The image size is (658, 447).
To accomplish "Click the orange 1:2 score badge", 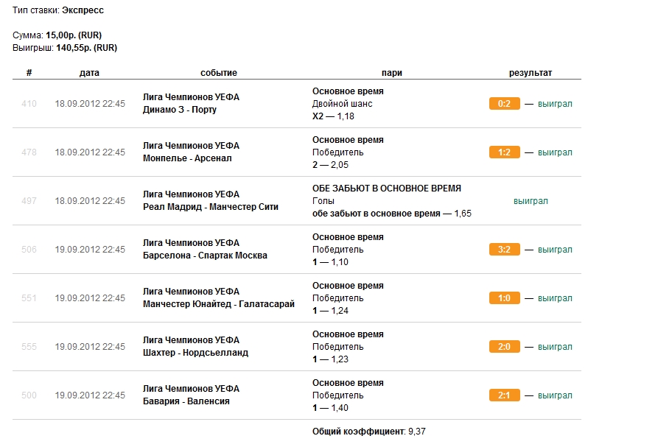I will pos(504,152).
